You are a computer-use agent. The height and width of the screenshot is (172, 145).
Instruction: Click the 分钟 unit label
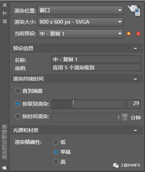pyautogui.click(x=136, y=118)
